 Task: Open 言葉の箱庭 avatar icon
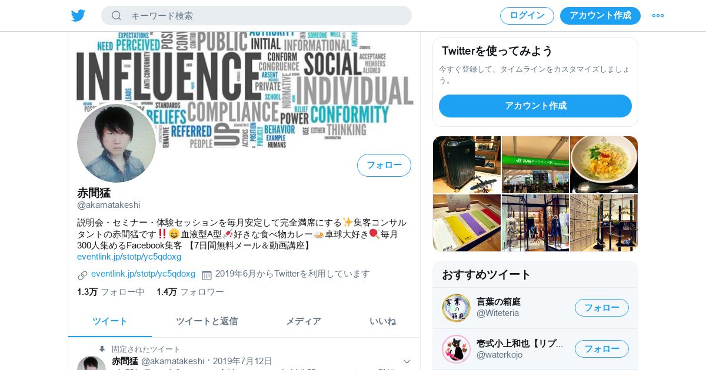tap(456, 308)
